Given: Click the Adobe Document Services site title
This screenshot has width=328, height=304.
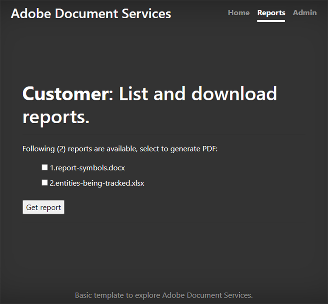Looking at the screenshot, I should point(91,14).
